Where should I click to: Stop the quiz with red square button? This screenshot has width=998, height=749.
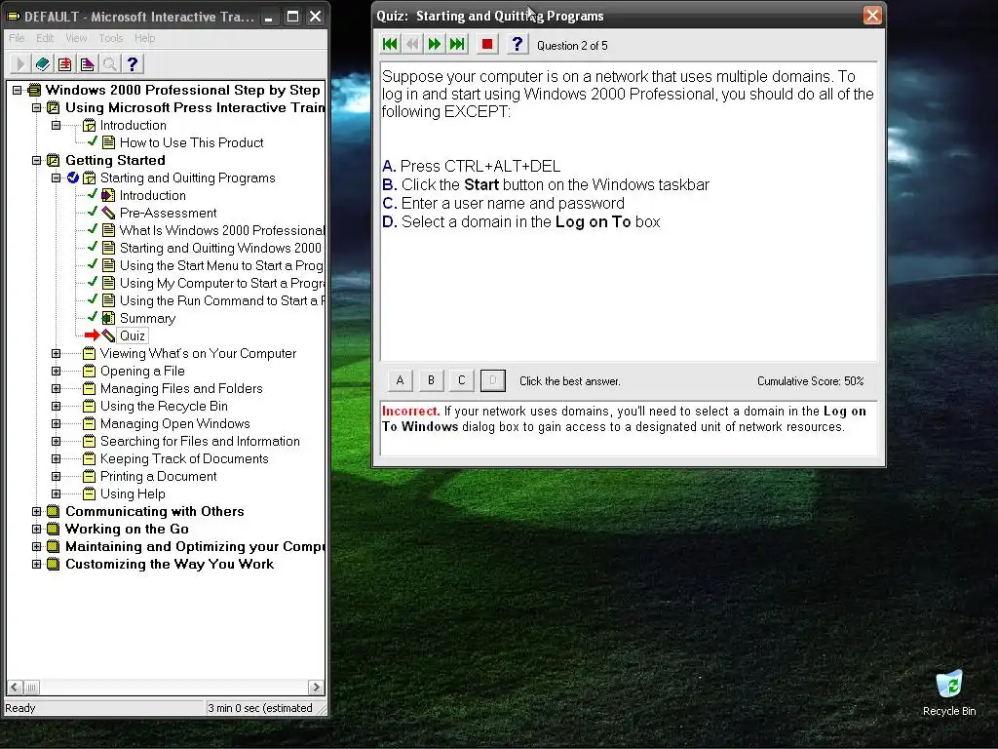click(487, 44)
